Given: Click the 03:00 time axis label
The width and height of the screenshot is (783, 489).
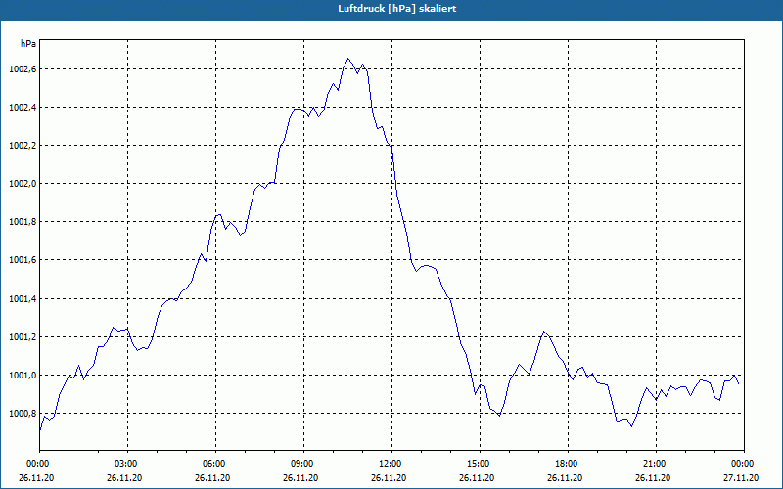Looking at the screenshot, I should click(x=127, y=464).
